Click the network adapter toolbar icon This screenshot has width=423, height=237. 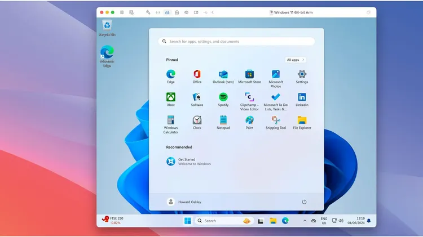[x=158, y=12]
